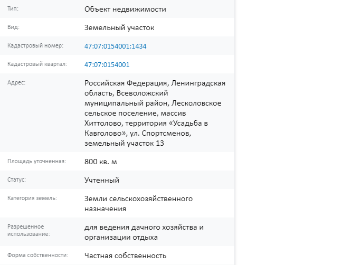The width and height of the screenshot is (351, 265).
Task: Click the 'Земли сельскохозяйственного назначения' value
Action: [x=138, y=204]
